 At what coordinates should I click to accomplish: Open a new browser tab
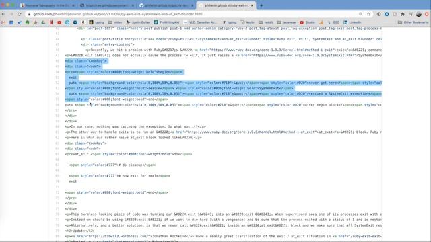(x=261, y=5)
